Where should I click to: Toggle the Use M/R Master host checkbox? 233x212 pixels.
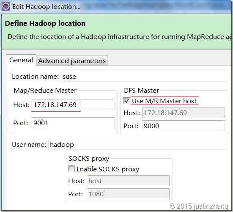point(127,101)
